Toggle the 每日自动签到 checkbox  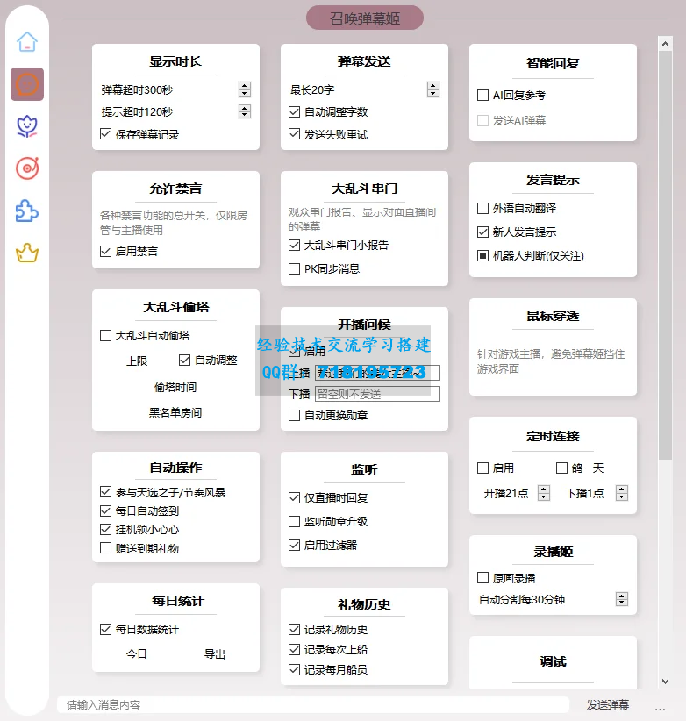(x=106, y=511)
